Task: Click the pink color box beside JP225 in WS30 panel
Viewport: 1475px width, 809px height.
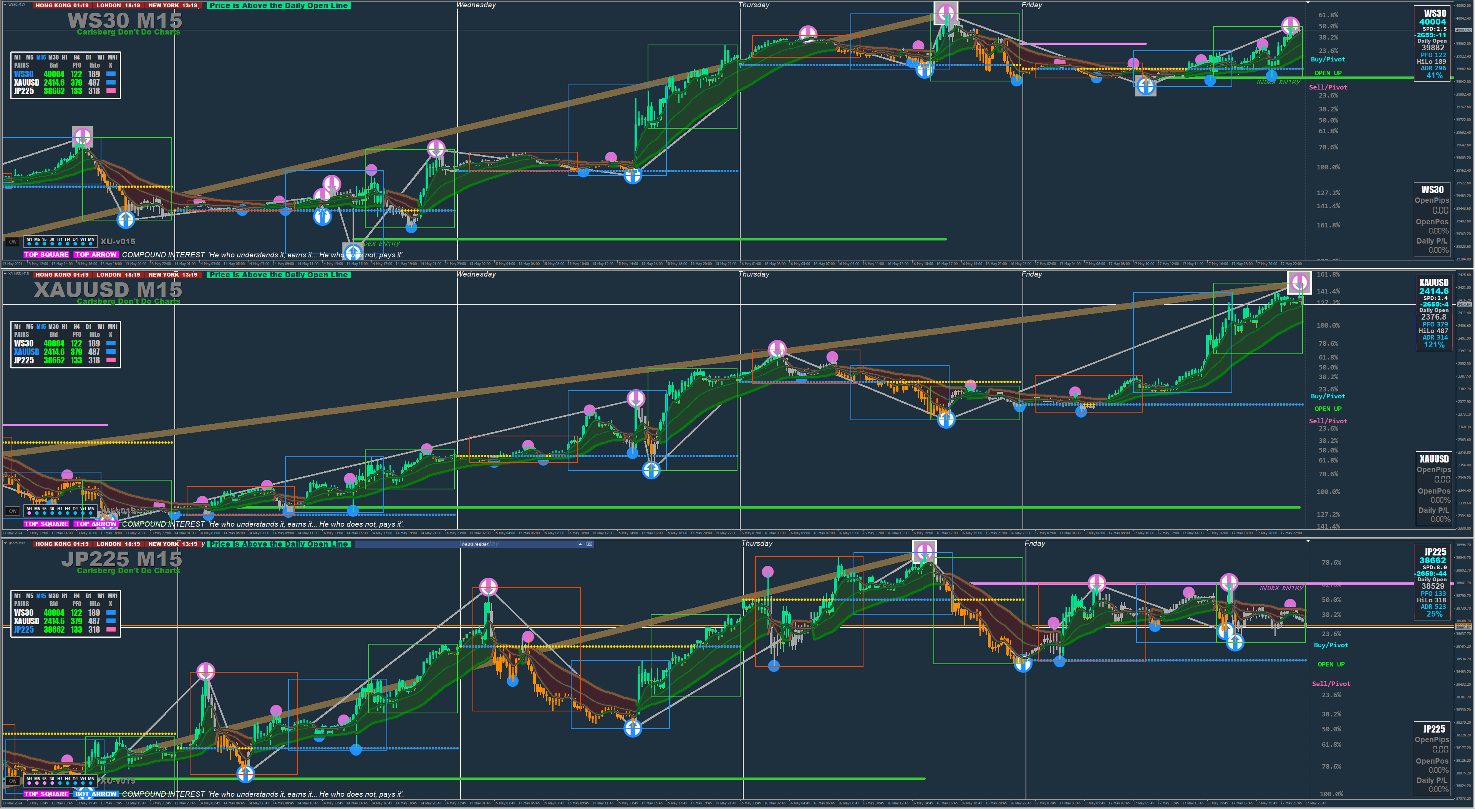Action: click(x=111, y=90)
